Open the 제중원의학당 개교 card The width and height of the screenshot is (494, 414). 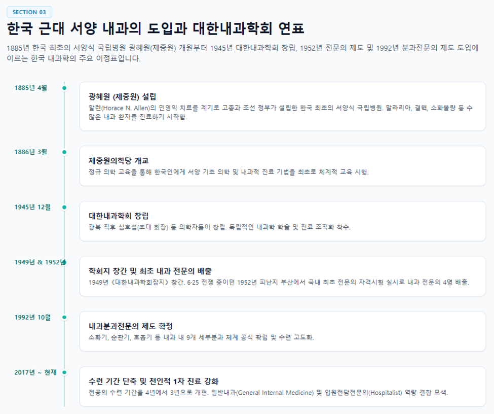click(x=283, y=166)
